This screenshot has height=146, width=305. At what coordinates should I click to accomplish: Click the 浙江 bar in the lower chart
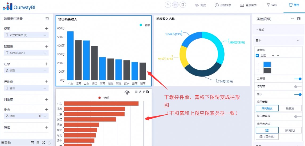click(90, 119)
